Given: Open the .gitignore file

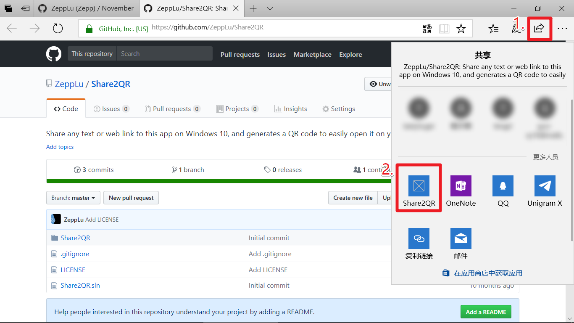Looking at the screenshot, I should pos(75,254).
